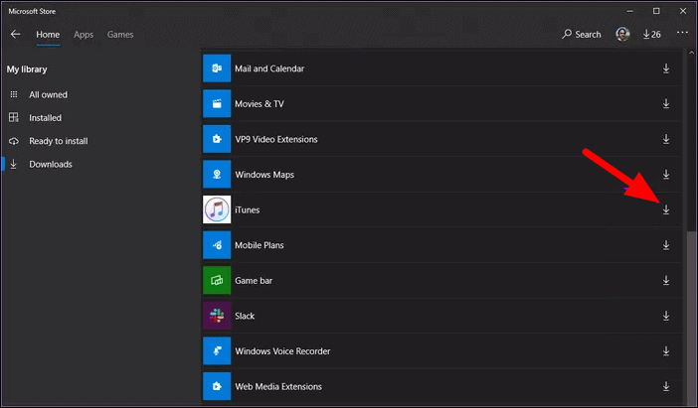Click the Windows Voice Recorder tile
This screenshot has width=698, height=408.
(x=217, y=351)
